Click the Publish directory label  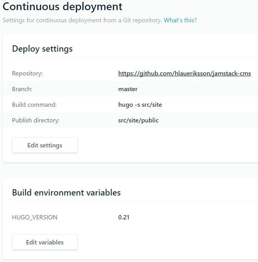click(x=36, y=120)
